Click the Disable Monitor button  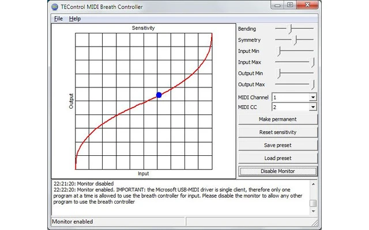[278, 171]
